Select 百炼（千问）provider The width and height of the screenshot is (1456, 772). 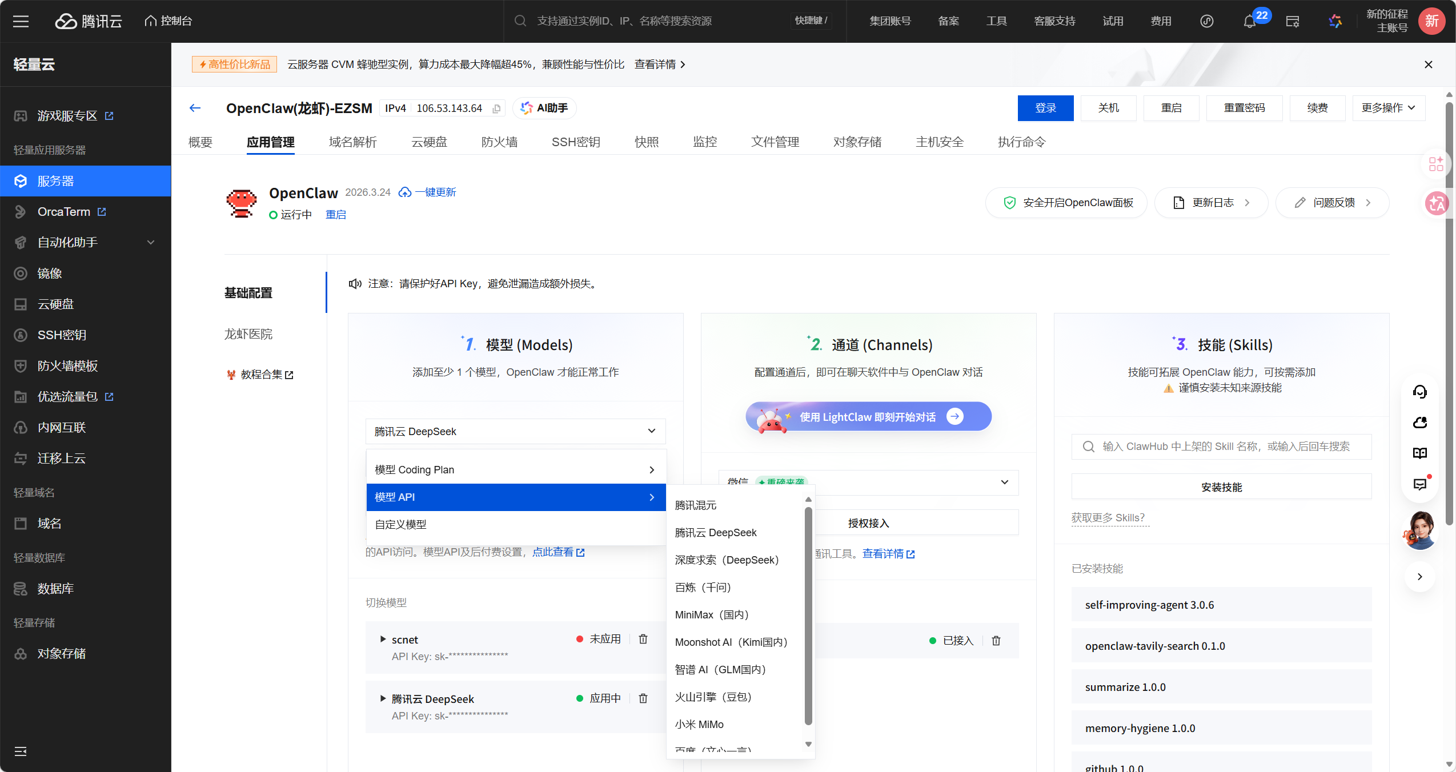click(x=703, y=588)
